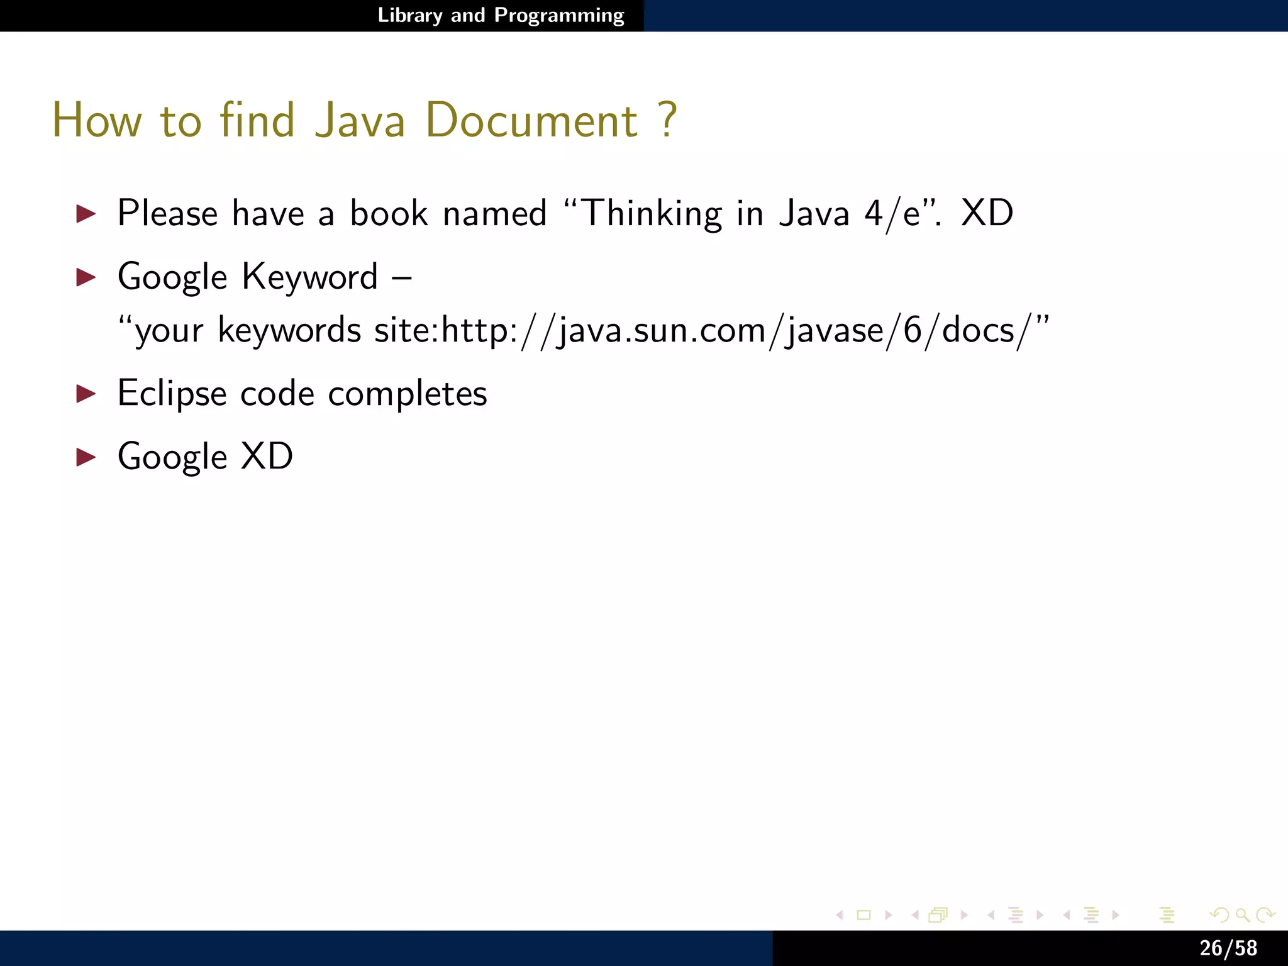Screen dimensions: 1288x966
Task: Go to next subsection arrow
Action: pos(1040,915)
